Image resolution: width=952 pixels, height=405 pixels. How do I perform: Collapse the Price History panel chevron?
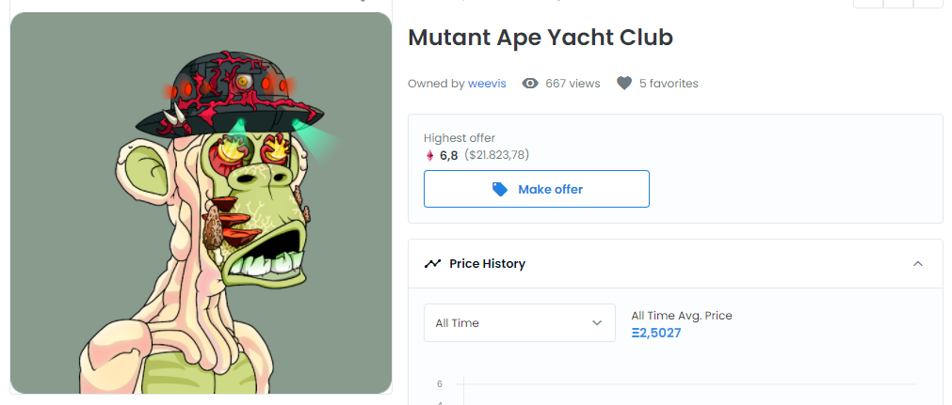coord(918,264)
